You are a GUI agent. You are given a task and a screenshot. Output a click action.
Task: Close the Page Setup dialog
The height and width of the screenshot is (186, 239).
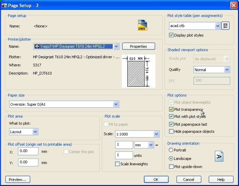233,5
